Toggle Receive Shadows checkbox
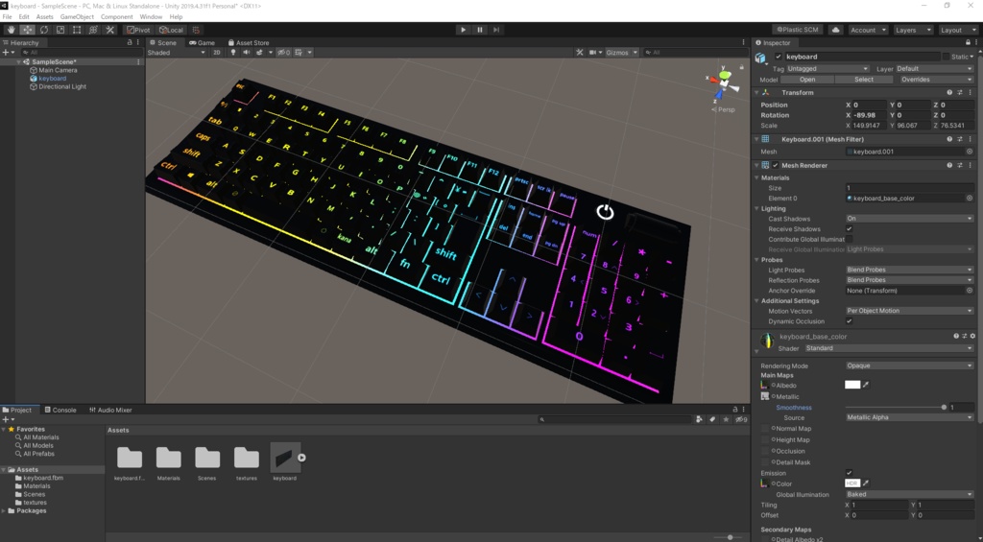 850,228
